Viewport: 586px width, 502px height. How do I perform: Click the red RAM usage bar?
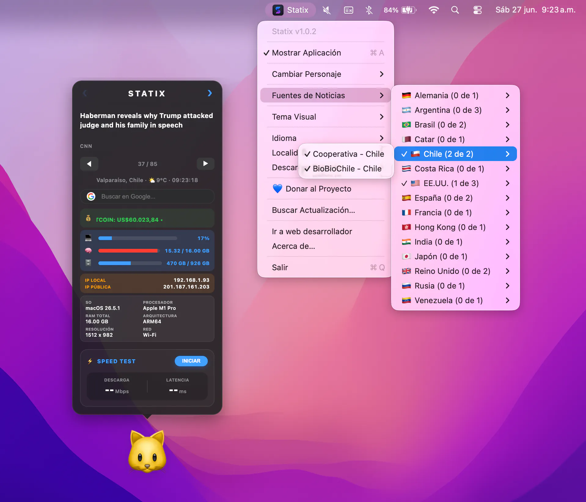129,251
